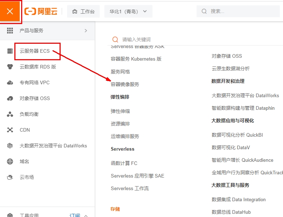This screenshot has height=217, width=283.
Task: Click the orange 存储 category heading
Action: click(115, 209)
